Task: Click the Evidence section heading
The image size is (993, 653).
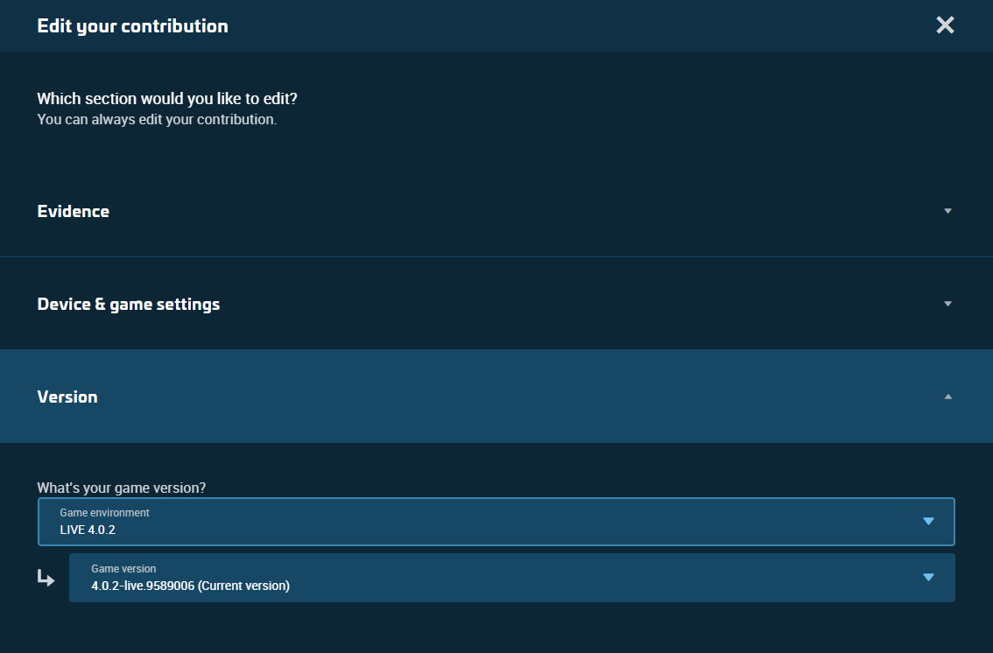Action: 74,211
